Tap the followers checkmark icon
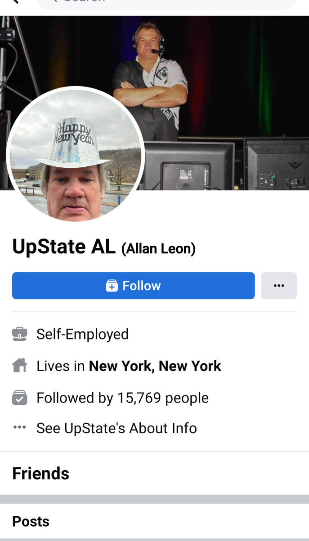309x541 pixels. click(x=19, y=398)
